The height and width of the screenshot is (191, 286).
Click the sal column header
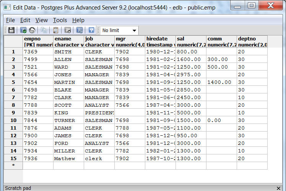click(x=191, y=42)
